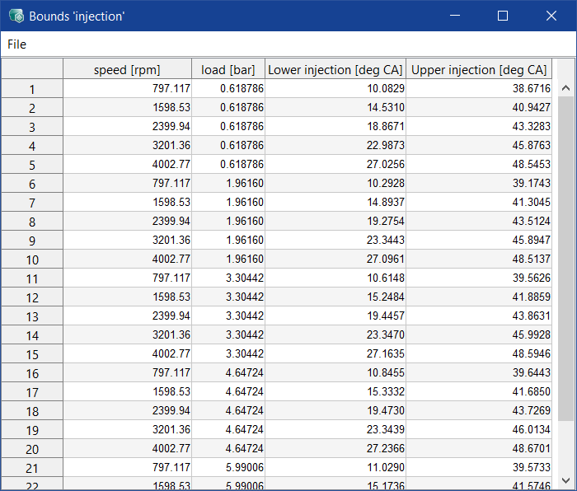Click the Lower injection [deg CA] column header
Image resolution: width=577 pixels, height=491 pixels.
[x=335, y=69]
